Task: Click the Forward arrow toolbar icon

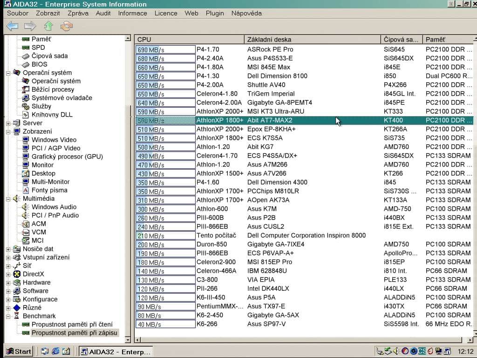Action: pyautogui.click(x=30, y=26)
